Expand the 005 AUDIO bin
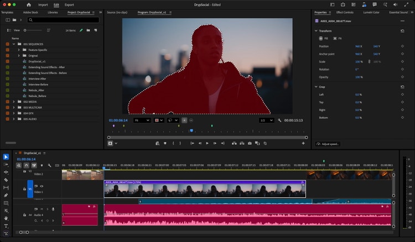415x242 pixels. tap(14, 119)
